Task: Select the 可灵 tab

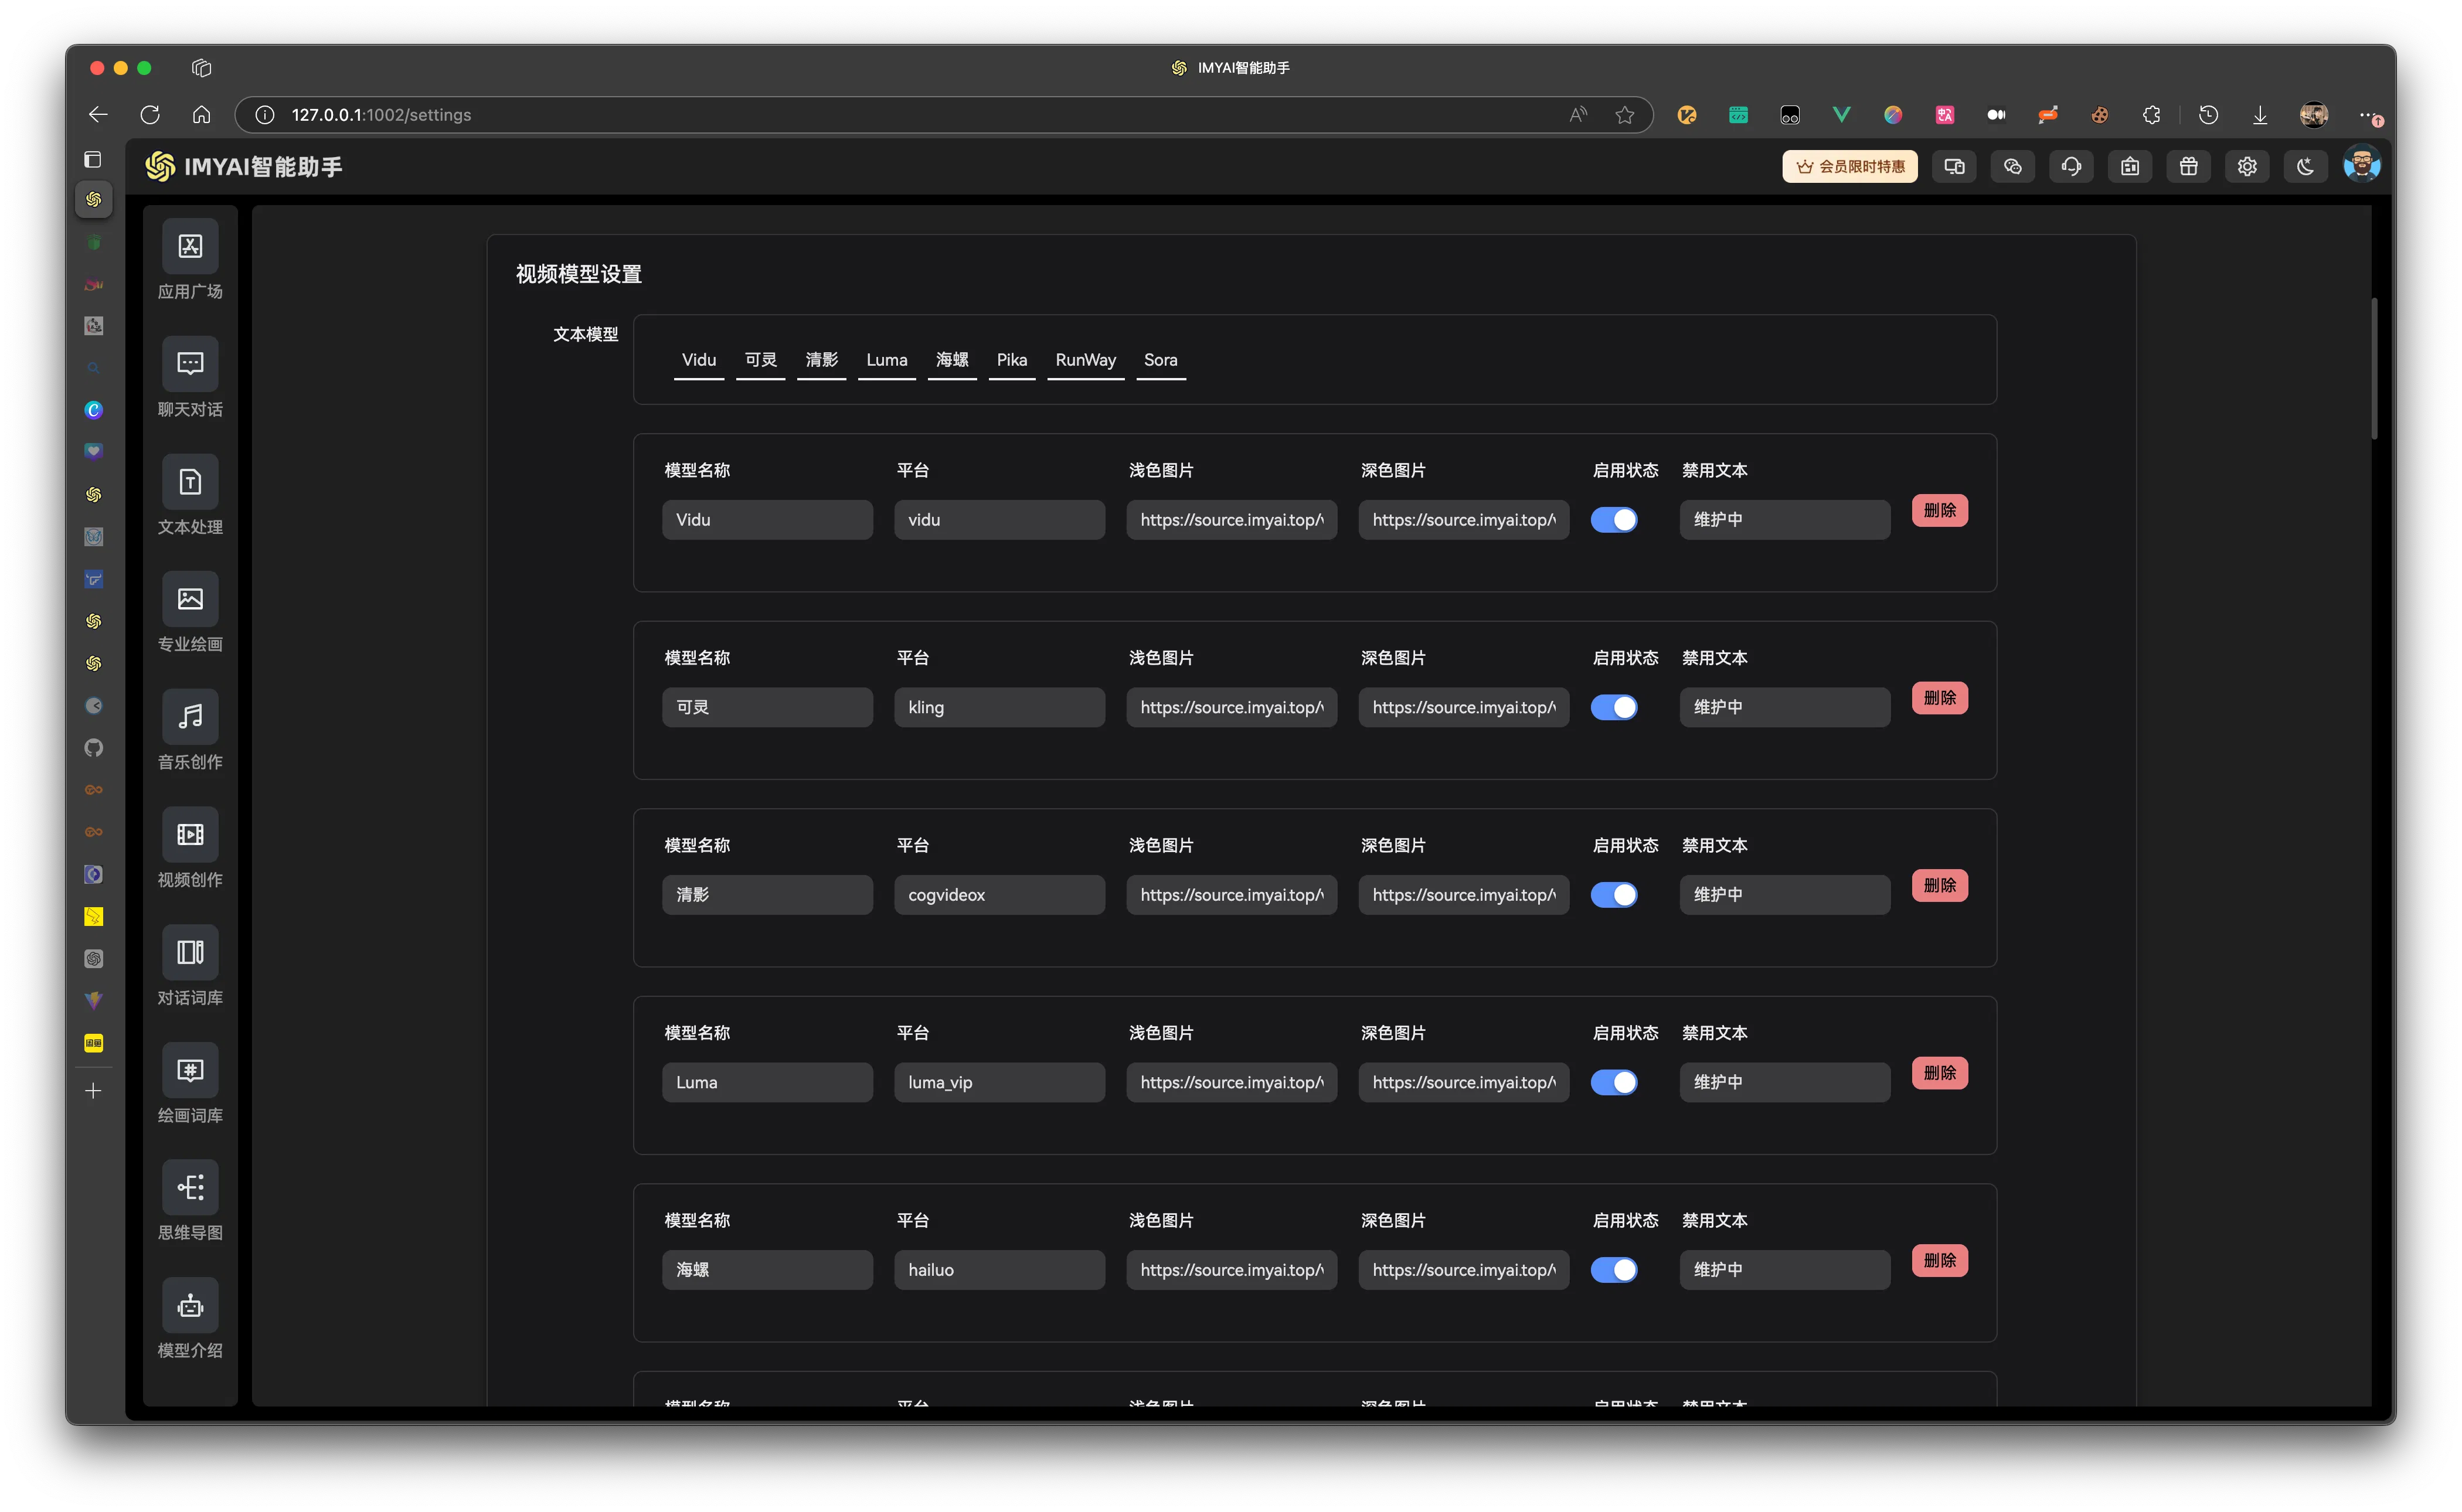Action: pos(760,360)
